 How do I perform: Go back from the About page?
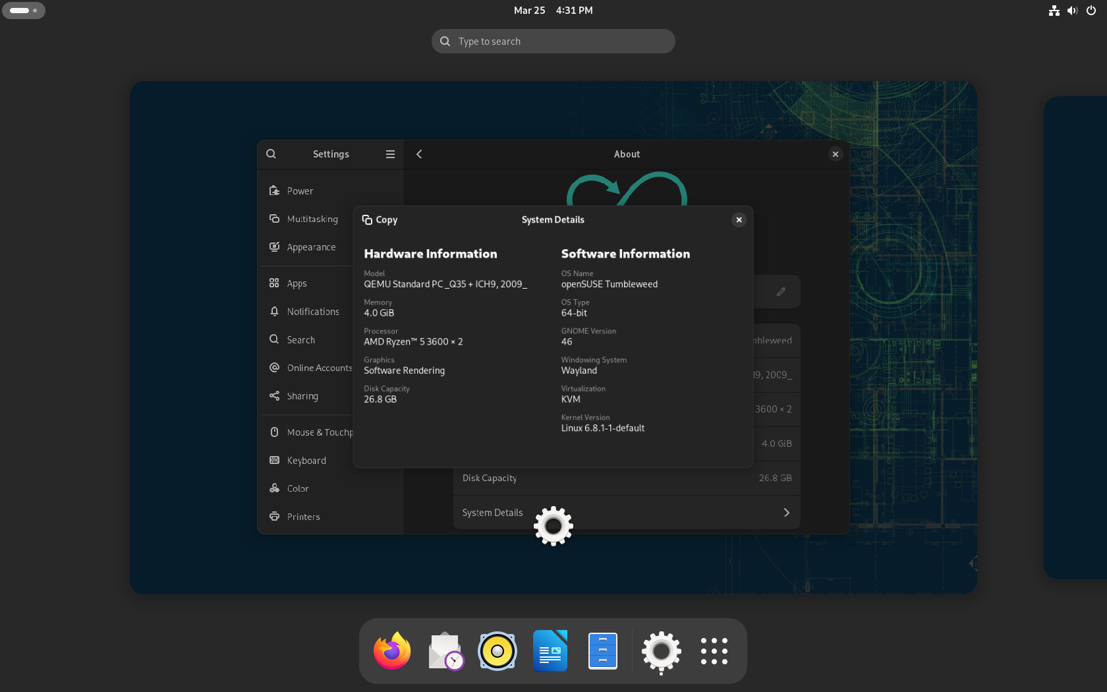click(419, 154)
